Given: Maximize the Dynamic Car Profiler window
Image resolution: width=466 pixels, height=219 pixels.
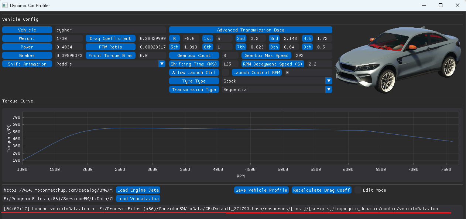Looking at the screenshot, I should click(441, 6).
